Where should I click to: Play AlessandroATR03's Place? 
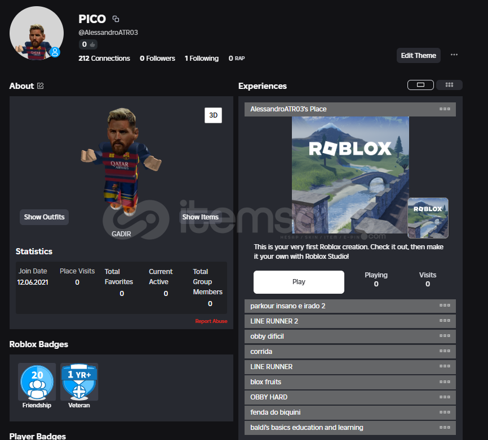click(299, 282)
